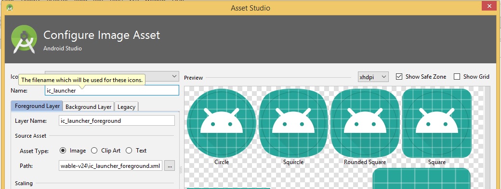The image size is (501, 189).
Task: Click the Layer Name input field
Action: click(117, 121)
